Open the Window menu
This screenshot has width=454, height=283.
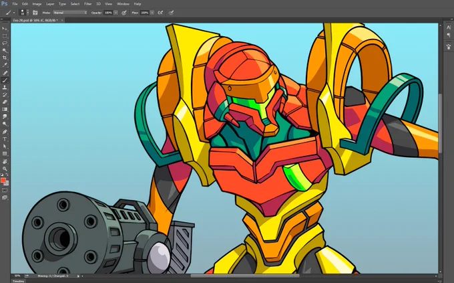tap(123, 4)
